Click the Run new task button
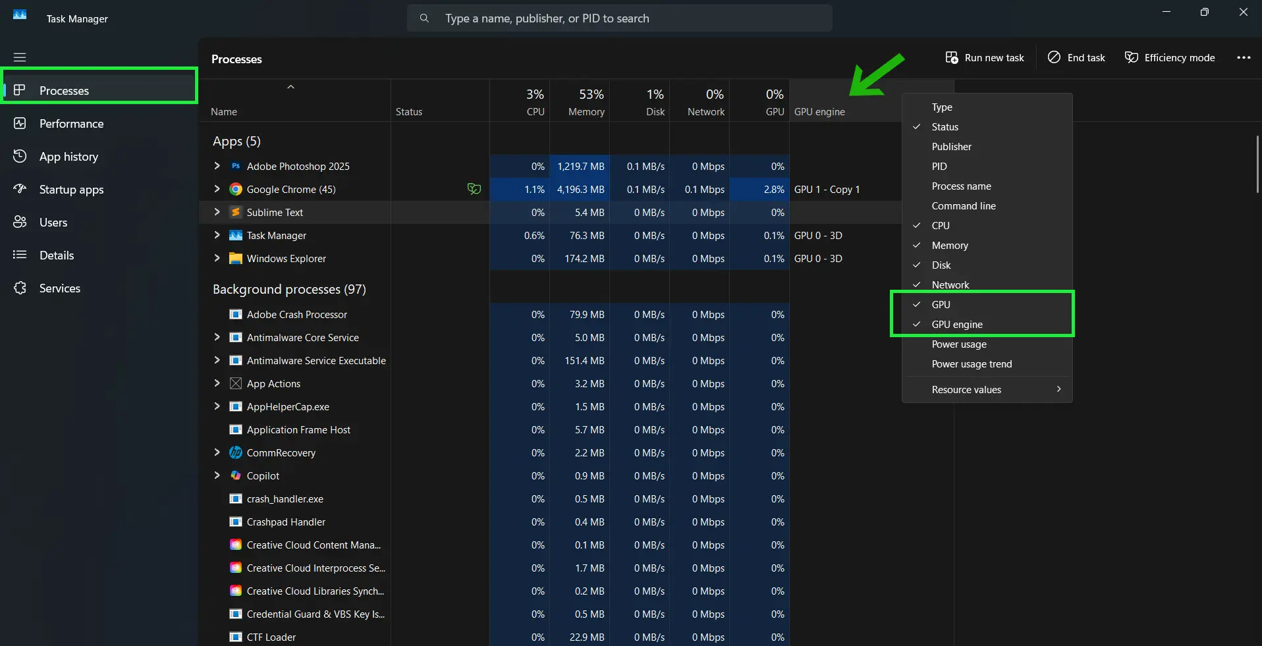The height and width of the screenshot is (646, 1262). 985,57
